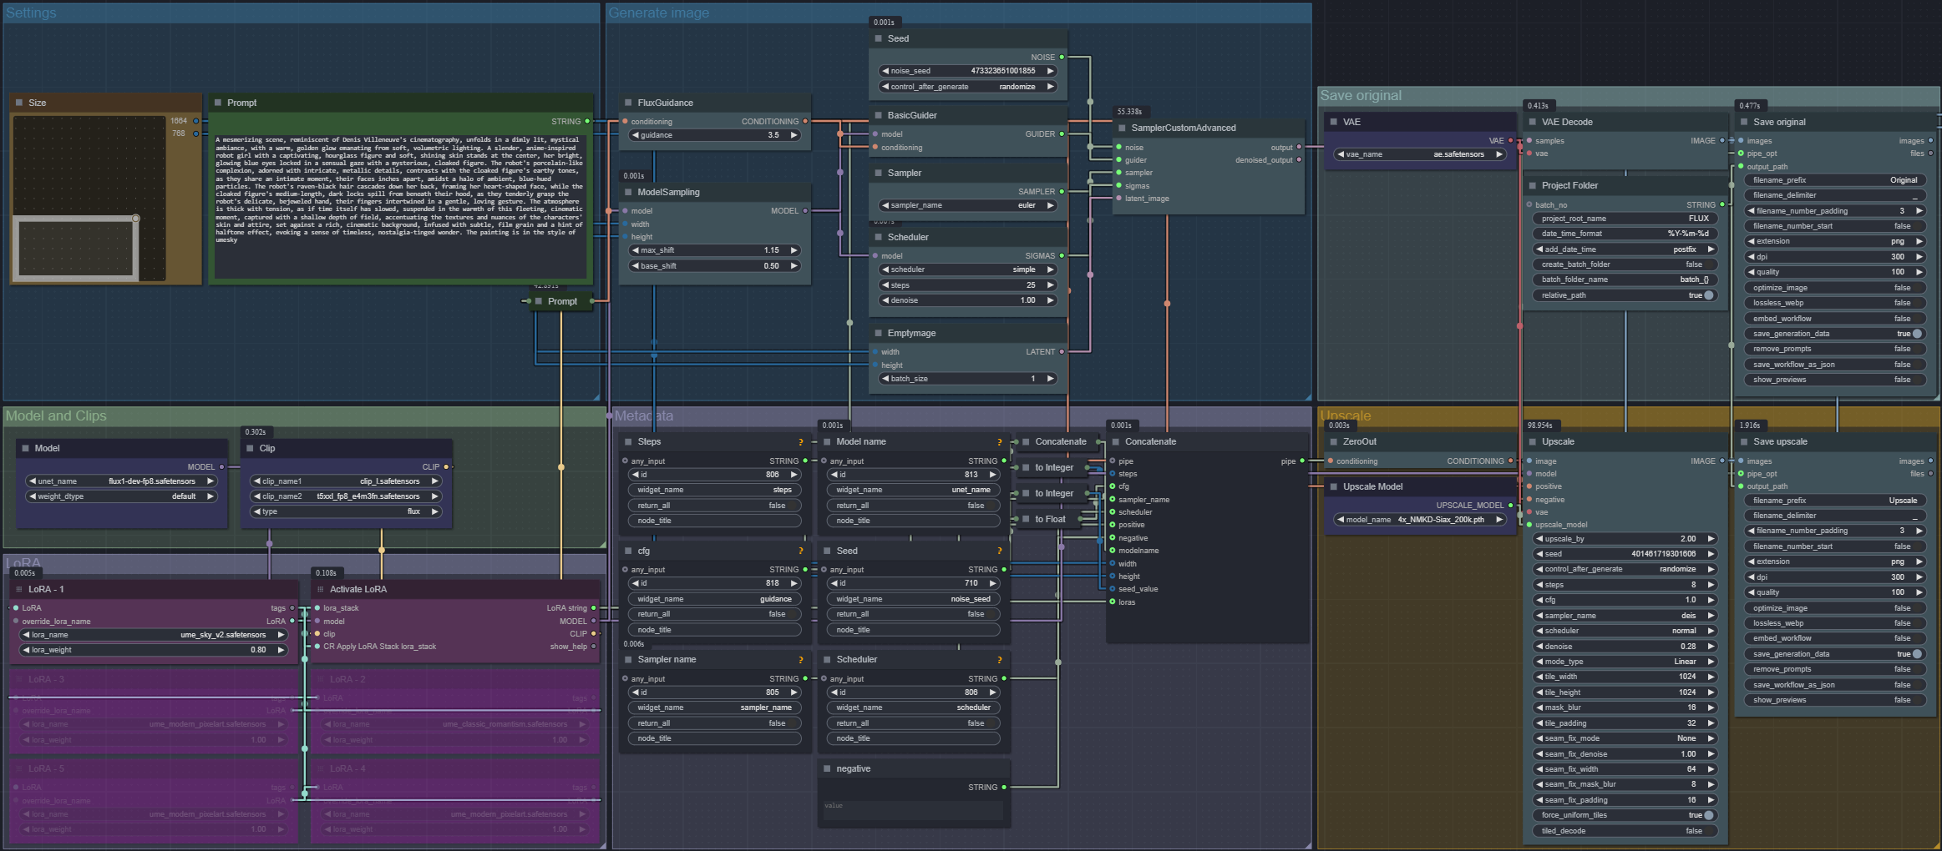Click the collapse square on Upscale Model node
This screenshot has height=851, width=1942.
[x=1333, y=486]
